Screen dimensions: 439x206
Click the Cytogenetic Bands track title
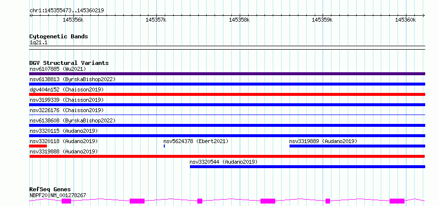click(x=59, y=36)
